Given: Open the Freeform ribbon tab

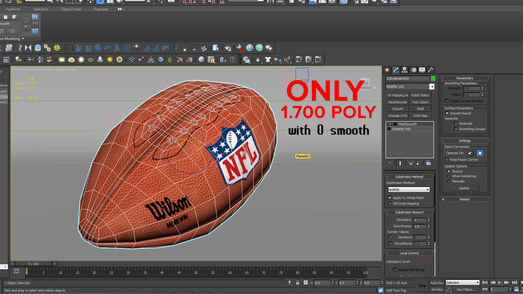Looking at the screenshot, I should [13, 9].
